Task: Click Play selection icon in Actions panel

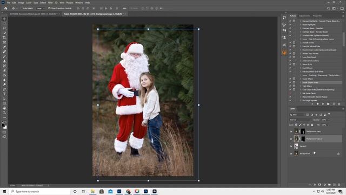Action: (323, 104)
